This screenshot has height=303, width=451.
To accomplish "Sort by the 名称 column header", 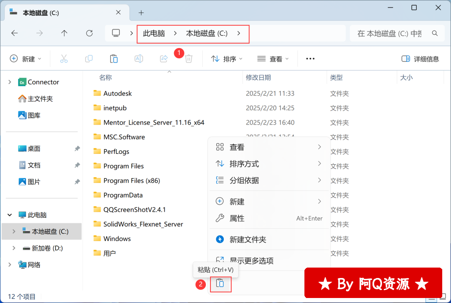I will click(x=106, y=78).
